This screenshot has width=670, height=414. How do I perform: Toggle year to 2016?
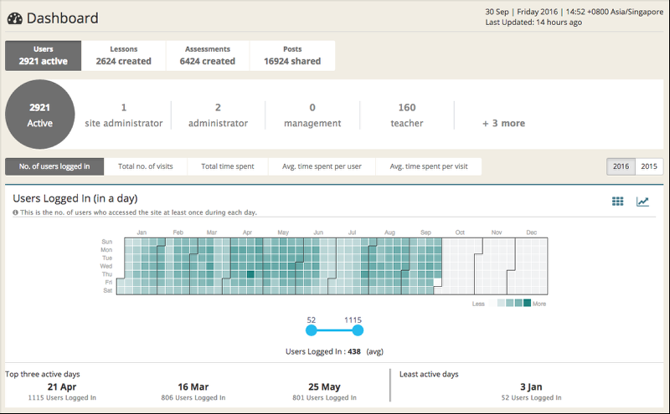(x=621, y=166)
